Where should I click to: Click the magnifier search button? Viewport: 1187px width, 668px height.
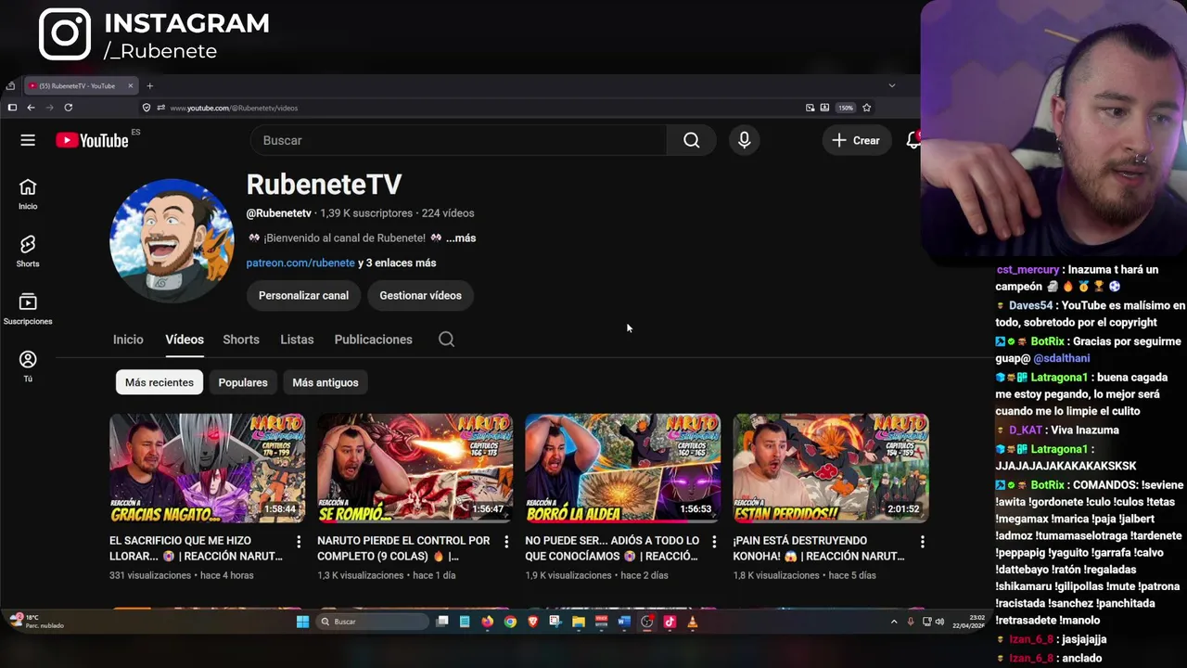point(692,140)
